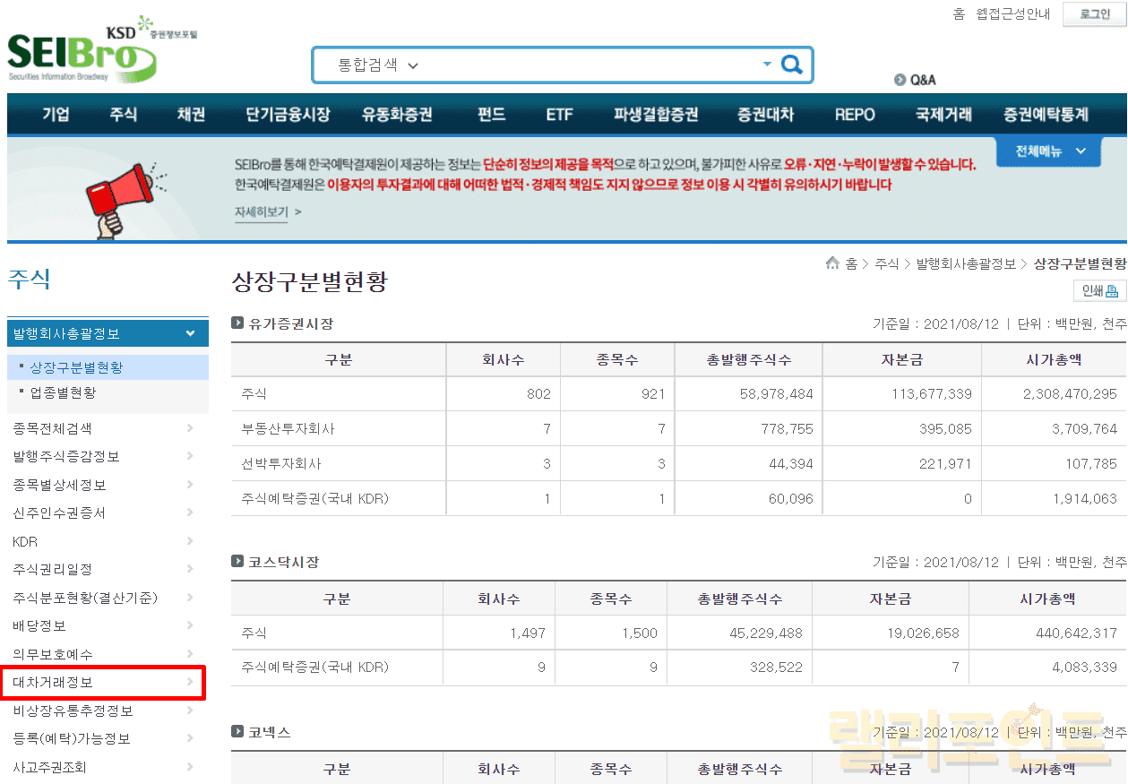Click arrow next to 대차거래정보

point(190,683)
